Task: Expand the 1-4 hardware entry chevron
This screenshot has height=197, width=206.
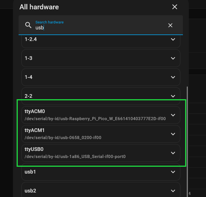Action: tap(173, 77)
